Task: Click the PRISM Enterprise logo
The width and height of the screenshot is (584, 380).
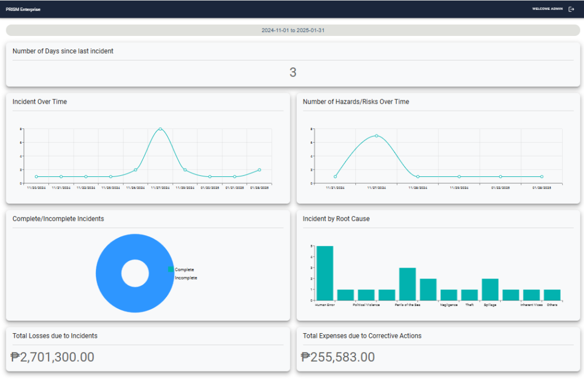Action: tap(23, 9)
